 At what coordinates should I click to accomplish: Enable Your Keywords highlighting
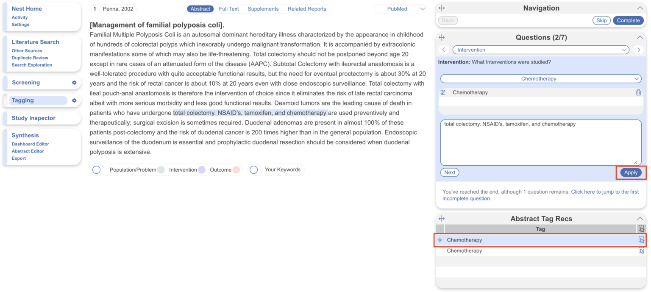pos(254,170)
